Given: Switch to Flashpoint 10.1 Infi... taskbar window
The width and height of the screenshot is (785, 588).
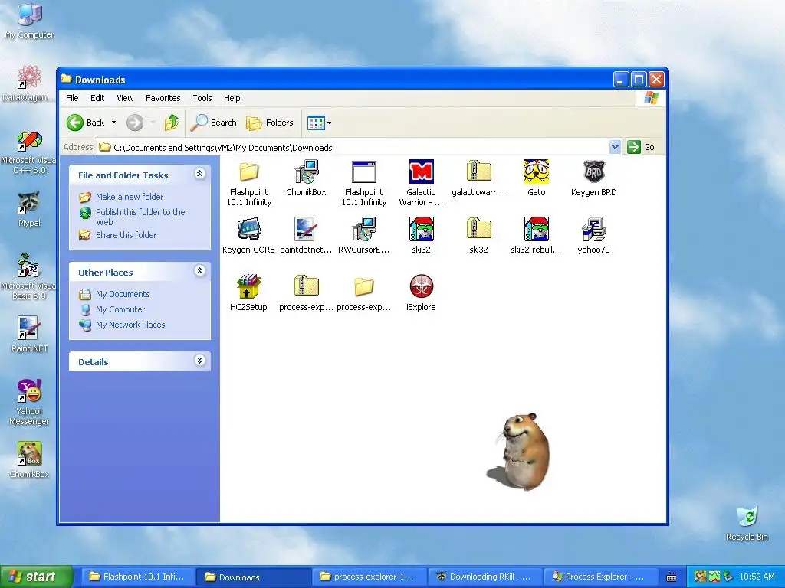Looking at the screenshot, I should 136,577.
